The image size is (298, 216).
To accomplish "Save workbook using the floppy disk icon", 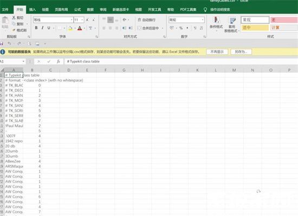I will (2, 44).
